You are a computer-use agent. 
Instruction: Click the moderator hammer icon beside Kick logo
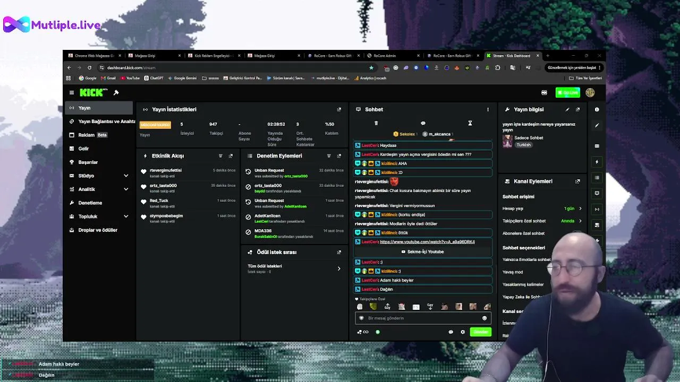click(116, 93)
